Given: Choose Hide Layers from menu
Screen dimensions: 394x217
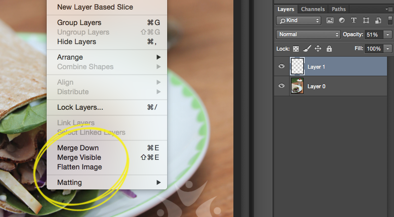Looking at the screenshot, I should pyautogui.click(x=107, y=42).
